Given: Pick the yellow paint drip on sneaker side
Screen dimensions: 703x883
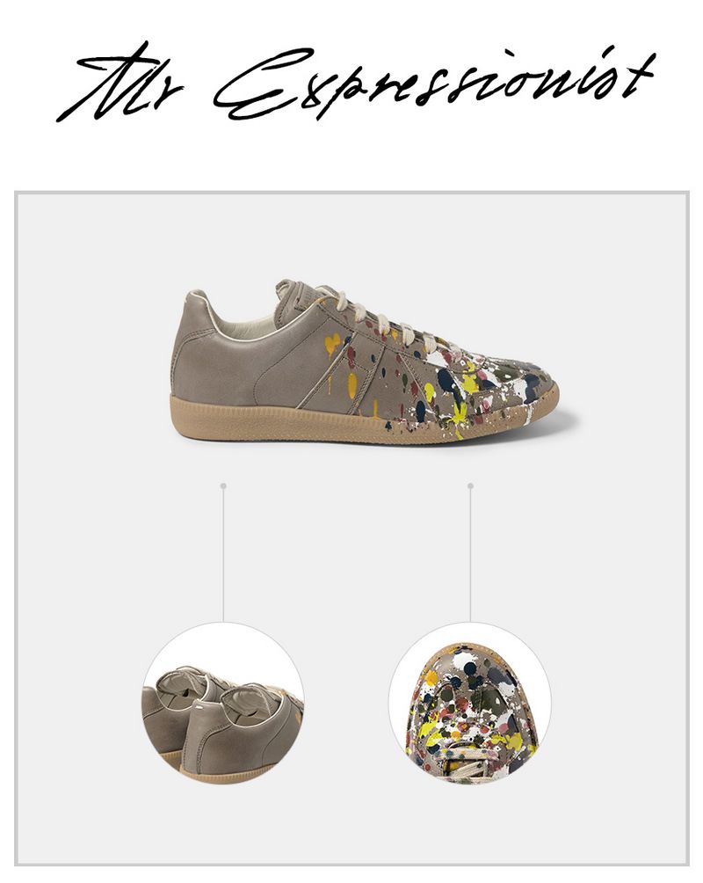Looking at the screenshot, I should tap(351, 385).
